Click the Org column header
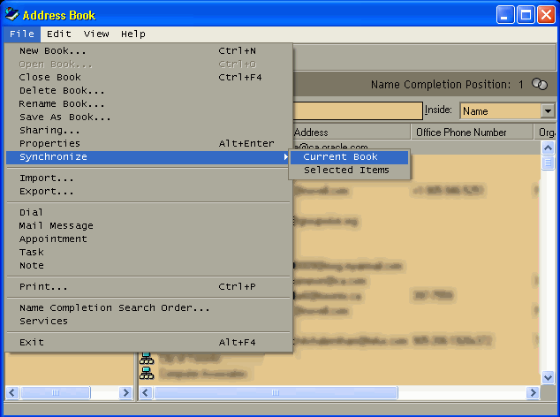This screenshot has height=417, width=560. (x=547, y=133)
